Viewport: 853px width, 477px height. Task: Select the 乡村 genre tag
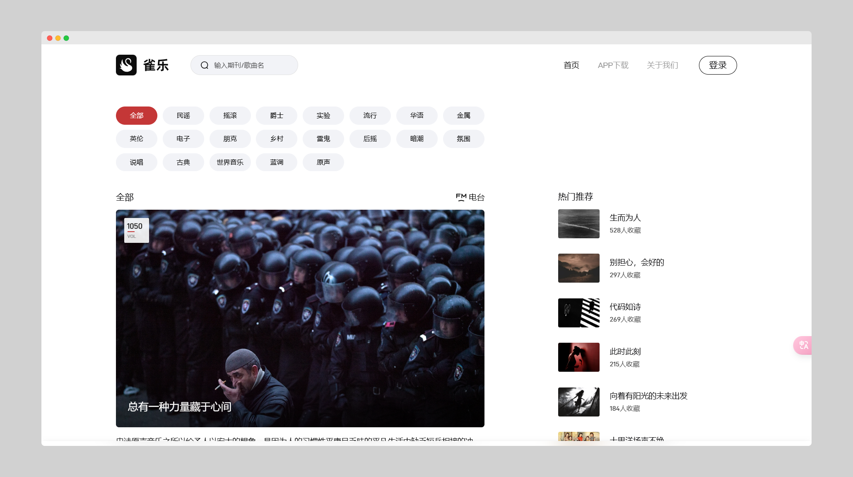click(277, 139)
